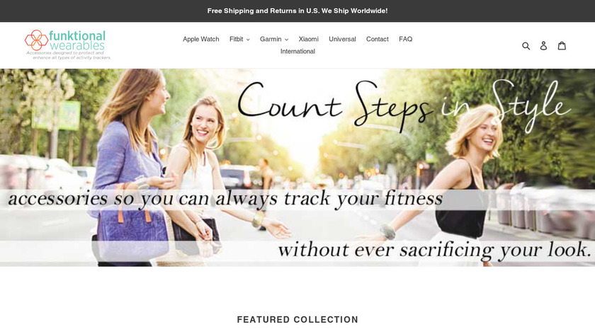Screen dimensions: 595x334
Task: Open the search magnifier icon
Action: tap(526, 45)
